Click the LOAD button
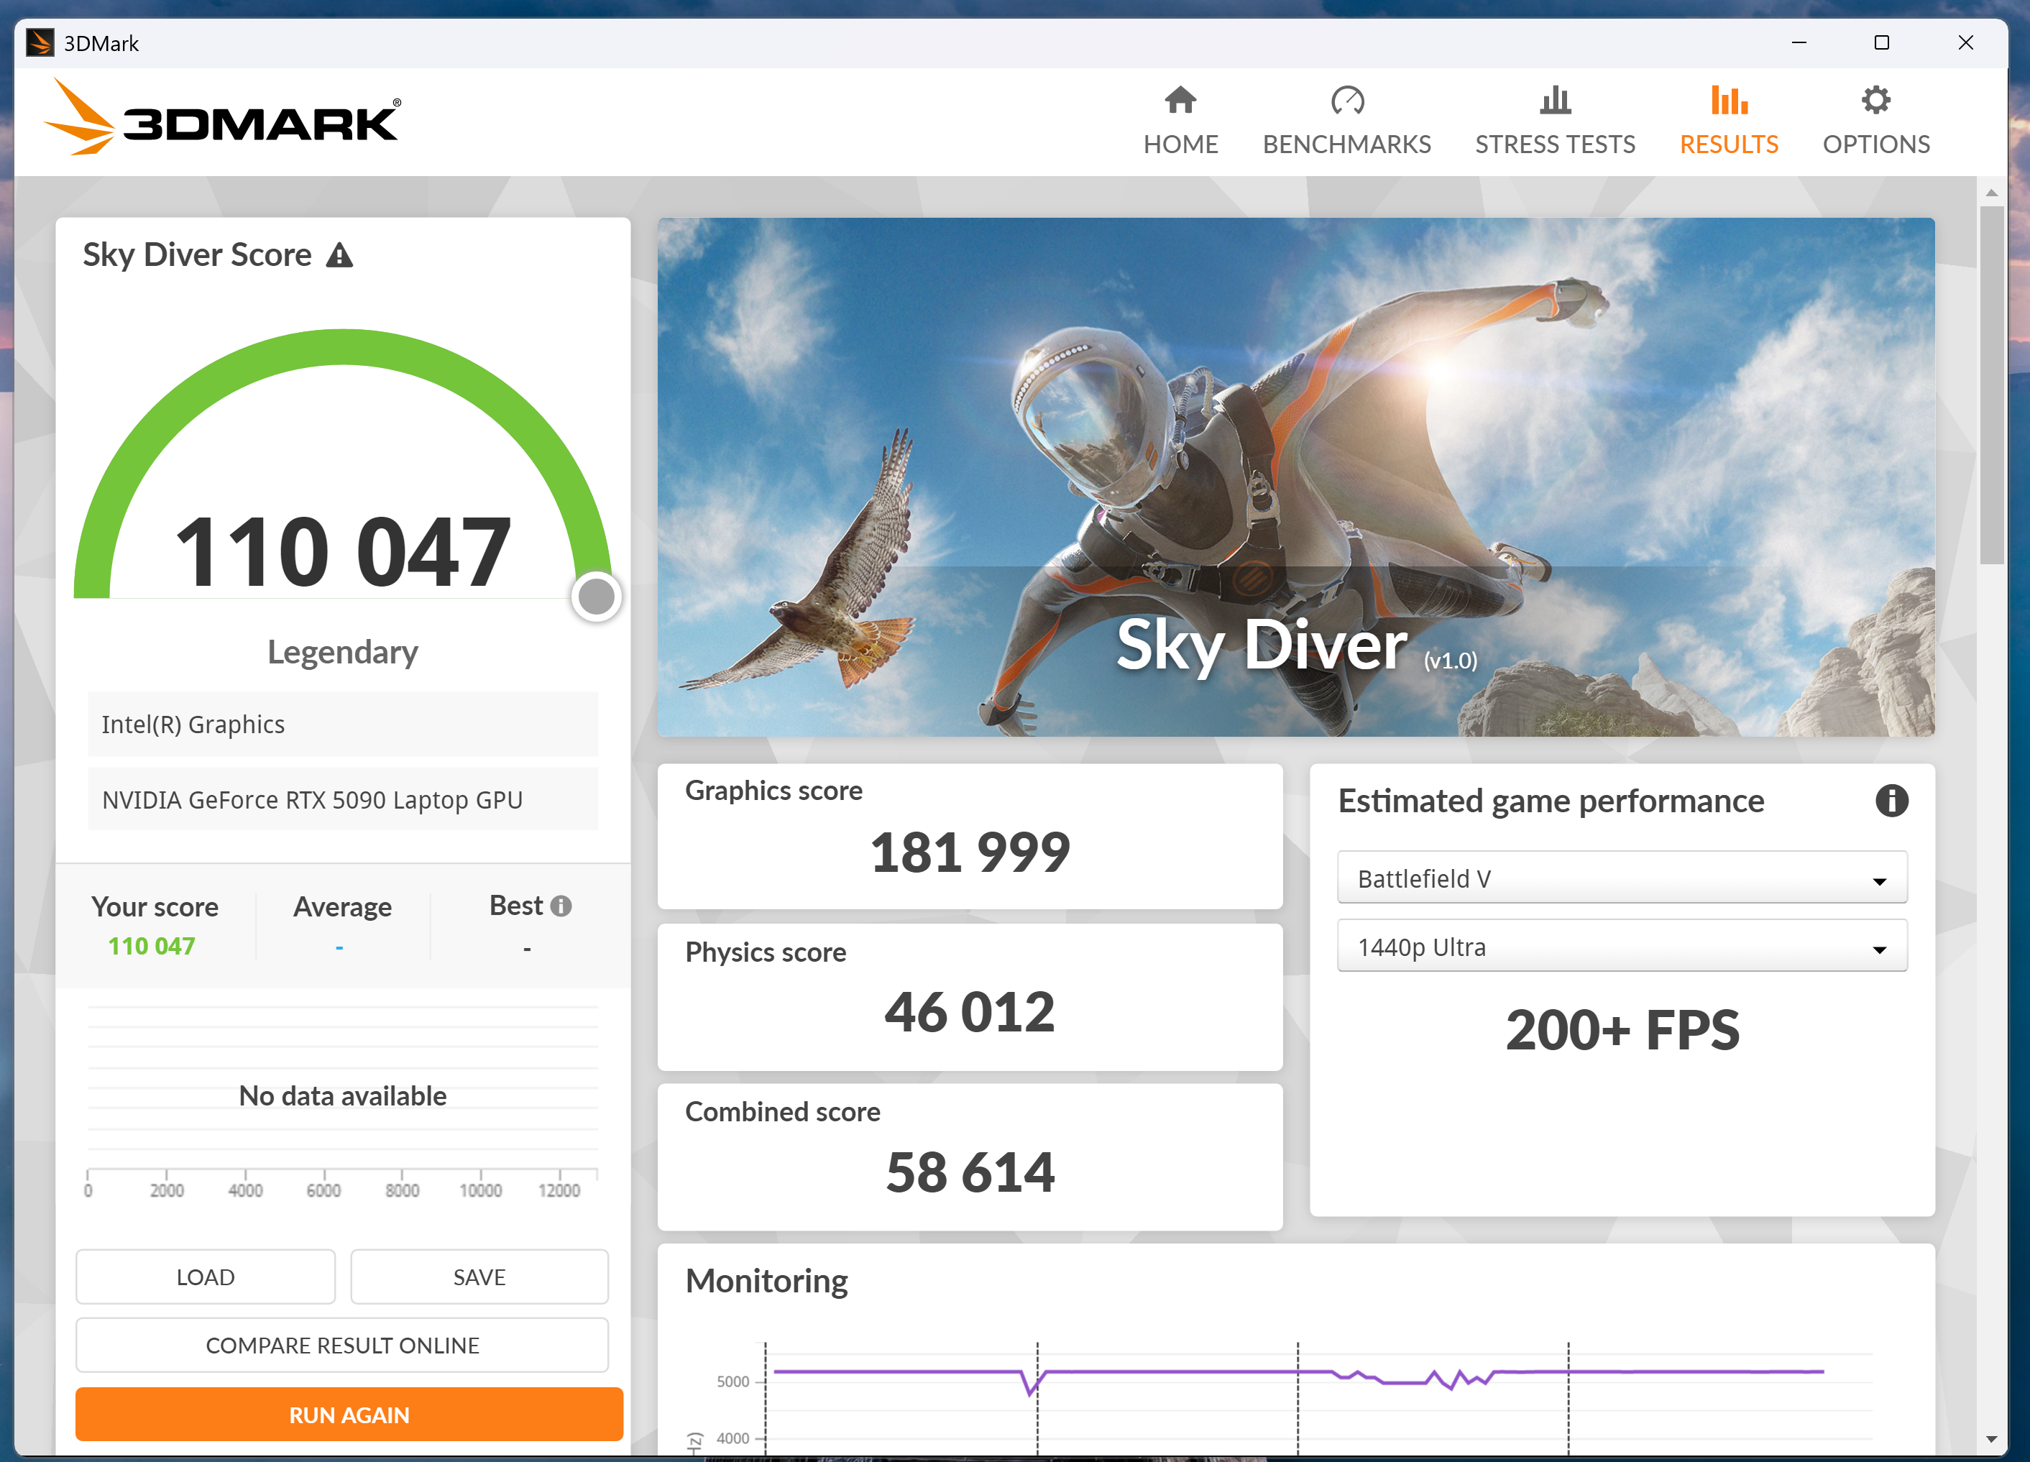2030x1462 pixels. pyautogui.click(x=205, y=1277)
